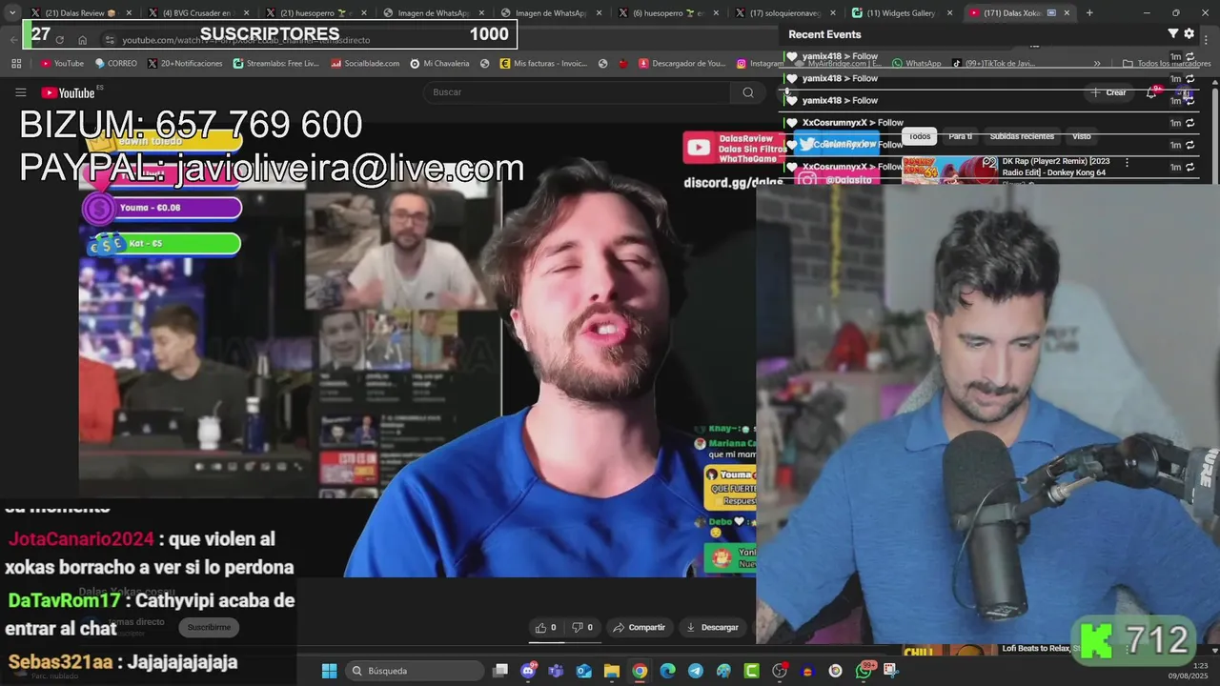
Task: Open a new Chrome tab
Action: [1089, 12]
